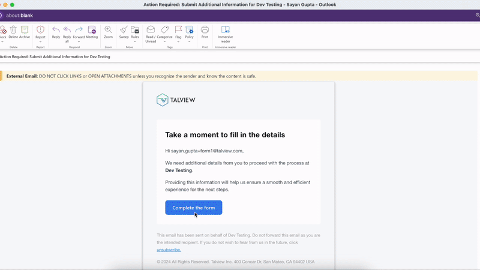Expand the Policy dropdown arrow
The width and height of the screenshot is (480, 270).
coord(189,41)
